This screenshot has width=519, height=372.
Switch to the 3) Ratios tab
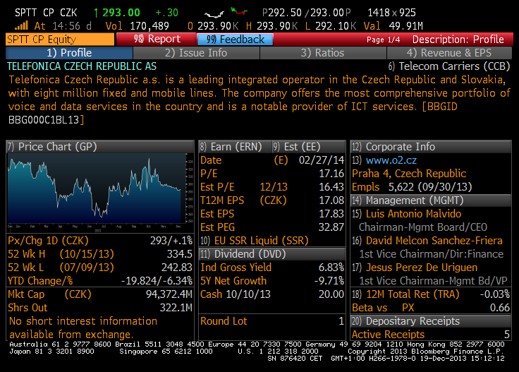click(323, 53)
